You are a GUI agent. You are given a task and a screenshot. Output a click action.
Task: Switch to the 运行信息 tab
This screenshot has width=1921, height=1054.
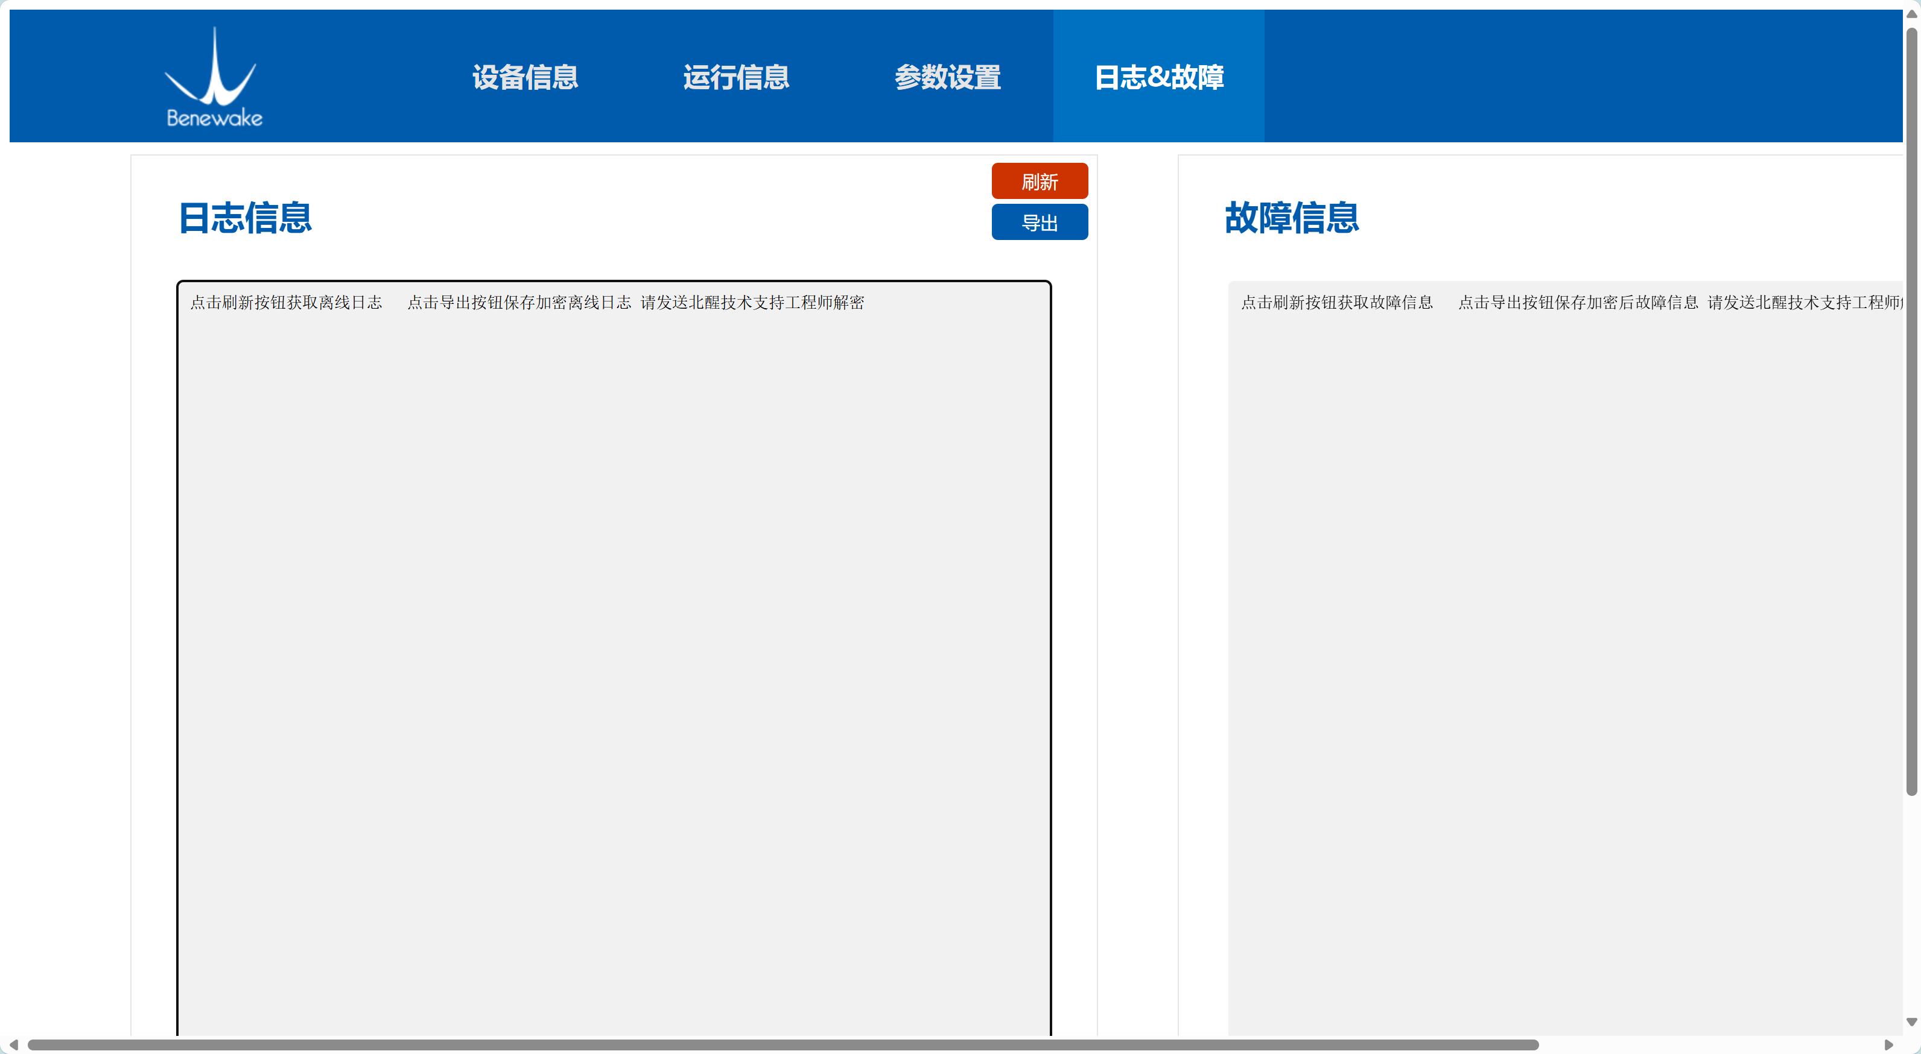[x=736, y=77]
